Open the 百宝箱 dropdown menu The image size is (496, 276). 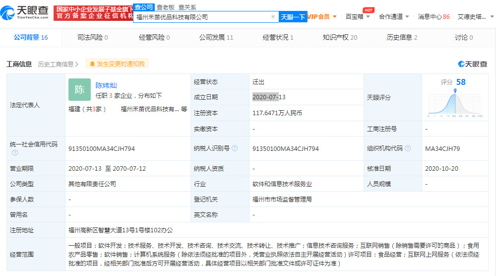tap(358, 17)
